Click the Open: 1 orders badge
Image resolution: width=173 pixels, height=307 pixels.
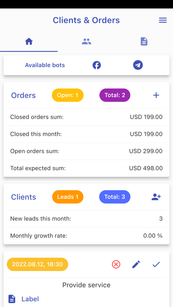[x=68, y=95]
